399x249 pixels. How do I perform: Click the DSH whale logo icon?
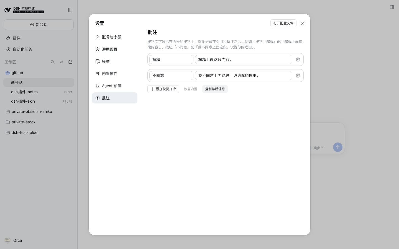pos(8,10)
